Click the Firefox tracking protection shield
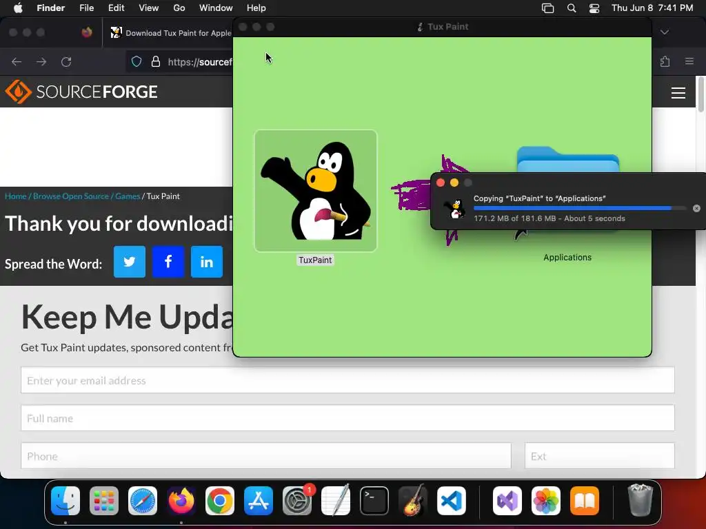Image resolution: width=706 pixels, height=529 pixels. coord(137,61)
